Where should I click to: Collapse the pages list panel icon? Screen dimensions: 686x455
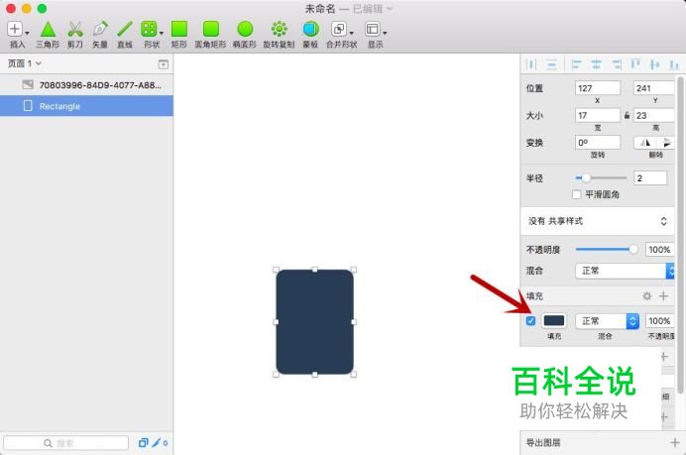click(x=164, y=64)
